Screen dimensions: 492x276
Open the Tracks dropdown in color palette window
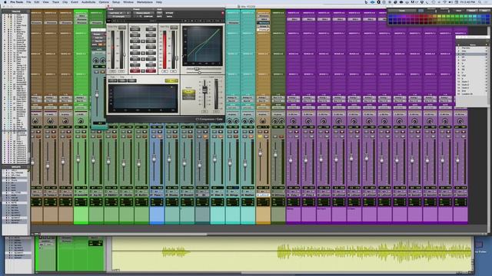pos(402,11)
